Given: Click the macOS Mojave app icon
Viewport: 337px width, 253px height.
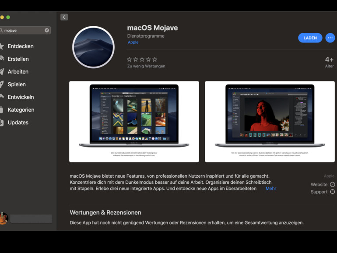Looking at the screenshot, I should pyautogui.click(x=93, y=47).
